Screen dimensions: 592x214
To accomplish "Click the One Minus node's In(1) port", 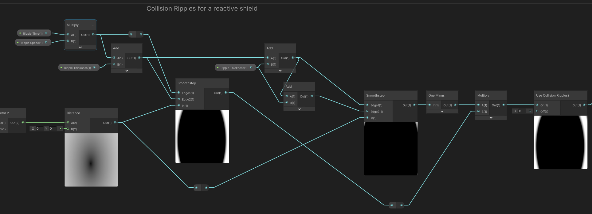I will point(429,105).
